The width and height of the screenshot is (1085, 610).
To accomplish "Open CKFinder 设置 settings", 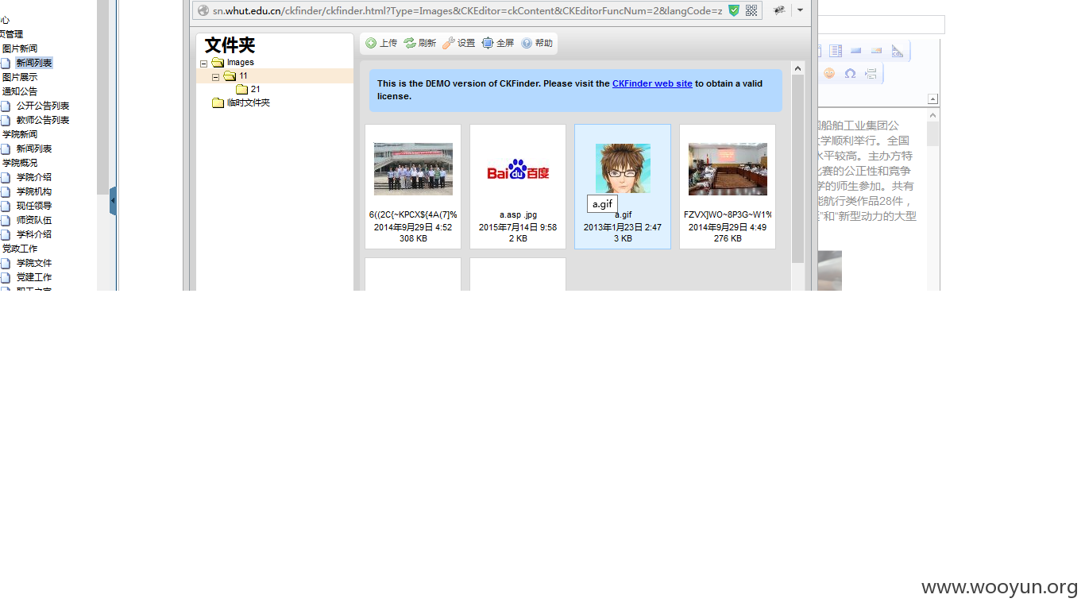I will 459,44.
